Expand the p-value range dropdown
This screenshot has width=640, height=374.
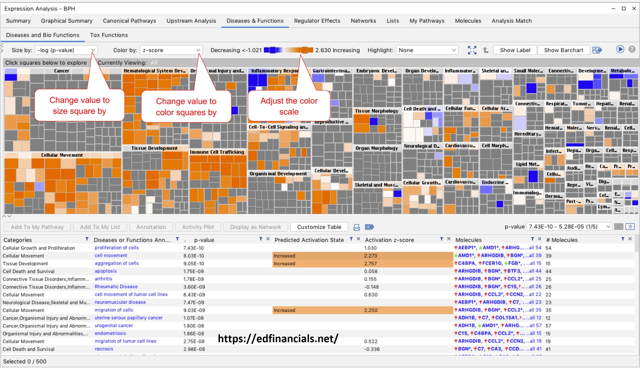pos(569,227)
